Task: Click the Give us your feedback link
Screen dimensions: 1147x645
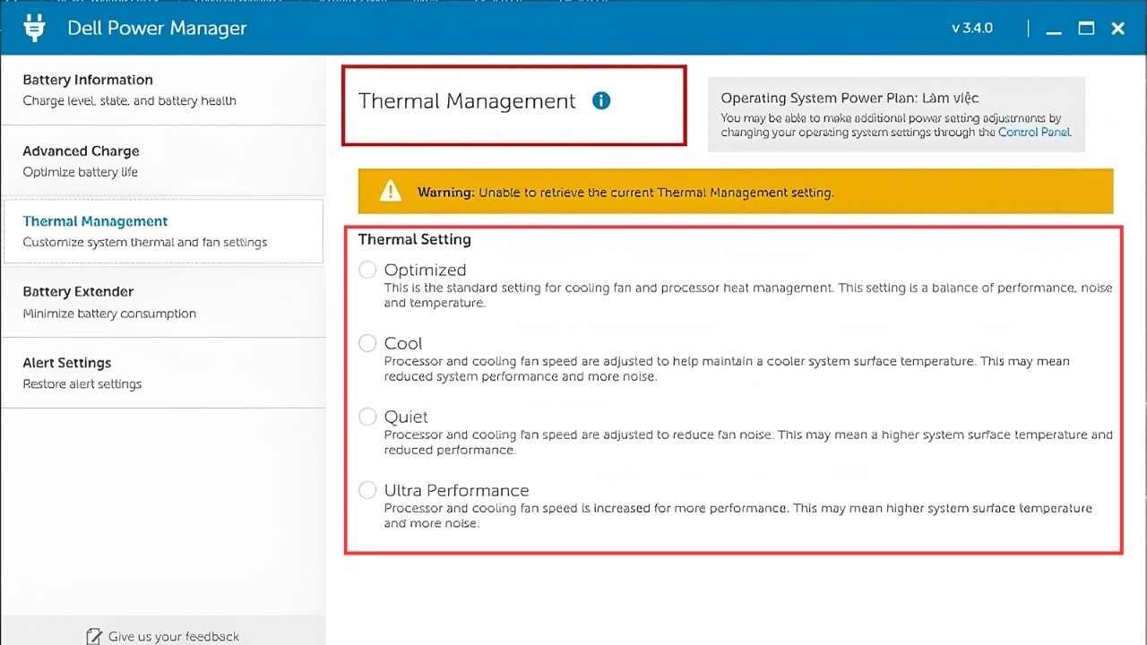Action: (174, 636)
